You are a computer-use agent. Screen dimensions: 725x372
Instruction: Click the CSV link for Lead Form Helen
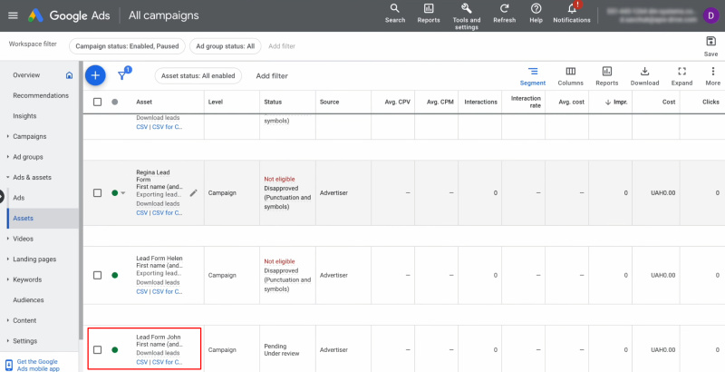[142, 291]
